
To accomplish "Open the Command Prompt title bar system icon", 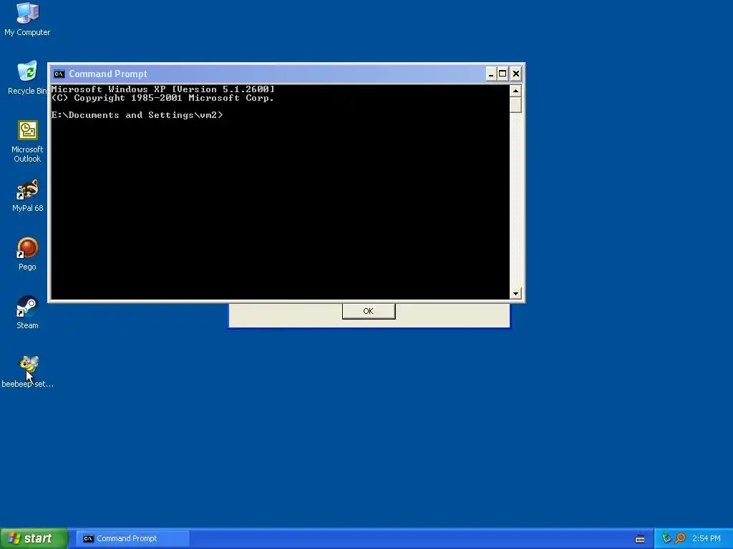I will [x=59, y=74].
